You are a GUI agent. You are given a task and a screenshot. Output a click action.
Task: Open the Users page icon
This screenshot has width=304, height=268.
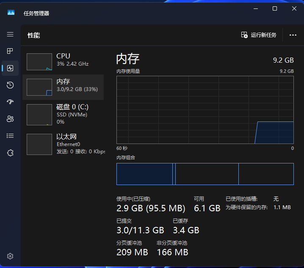[10, 119]
